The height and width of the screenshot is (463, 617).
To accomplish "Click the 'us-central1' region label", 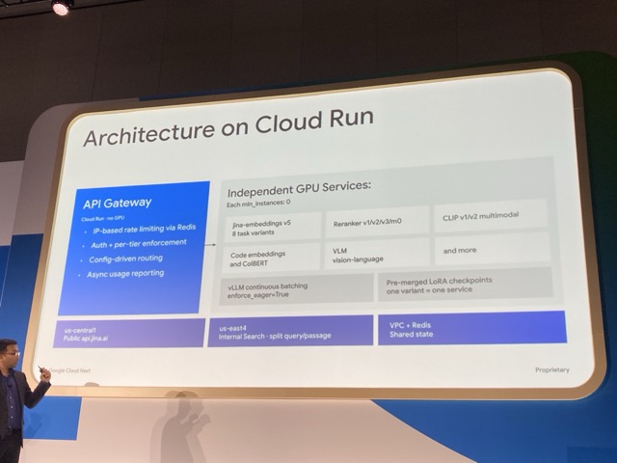I will pos(80,330).
